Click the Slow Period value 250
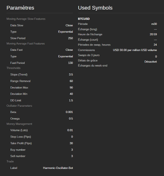The image size is (164, 176). 71,38
